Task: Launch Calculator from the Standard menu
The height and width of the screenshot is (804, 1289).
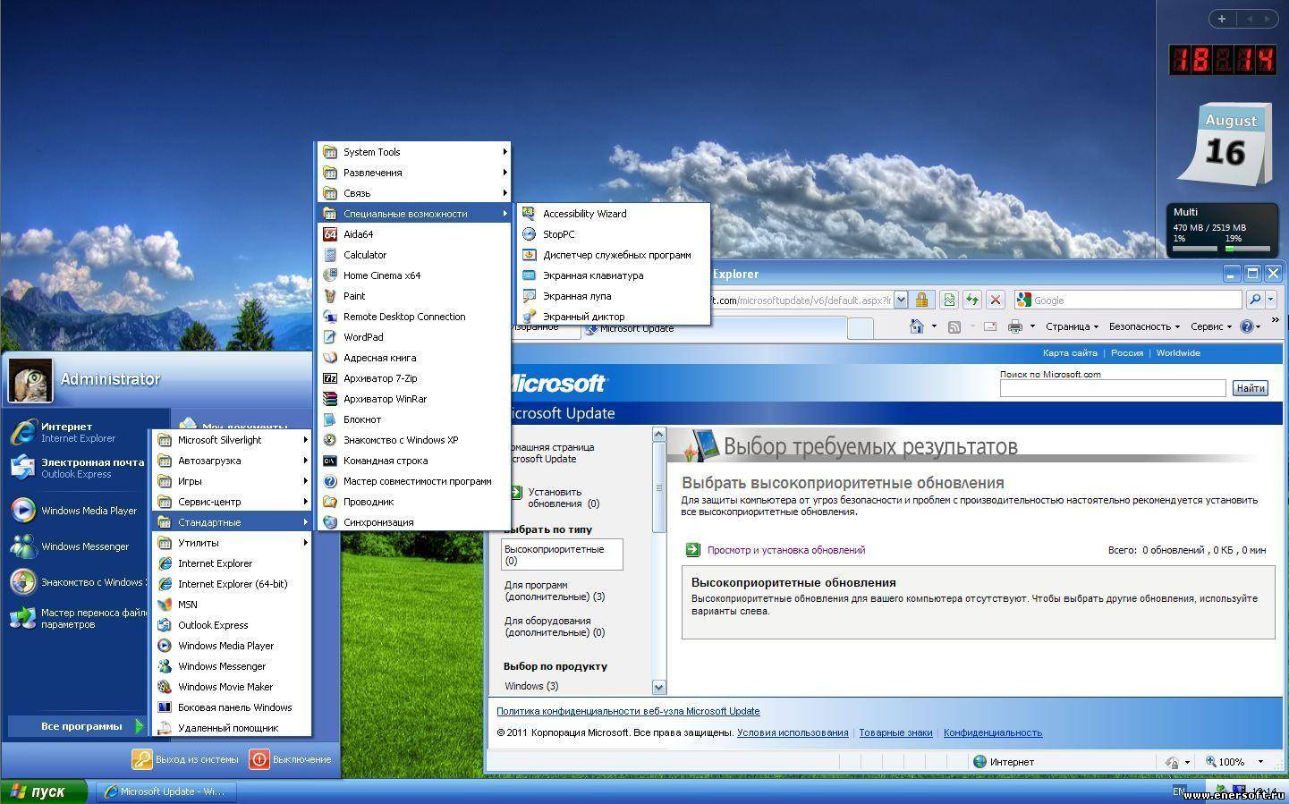Action: pyautogui.click(x=414, y=255)
